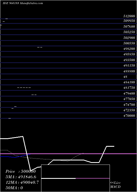Click the five-dash price marks near 481750
The width and height of the screenshot is (137, 192).
(24, 88)
